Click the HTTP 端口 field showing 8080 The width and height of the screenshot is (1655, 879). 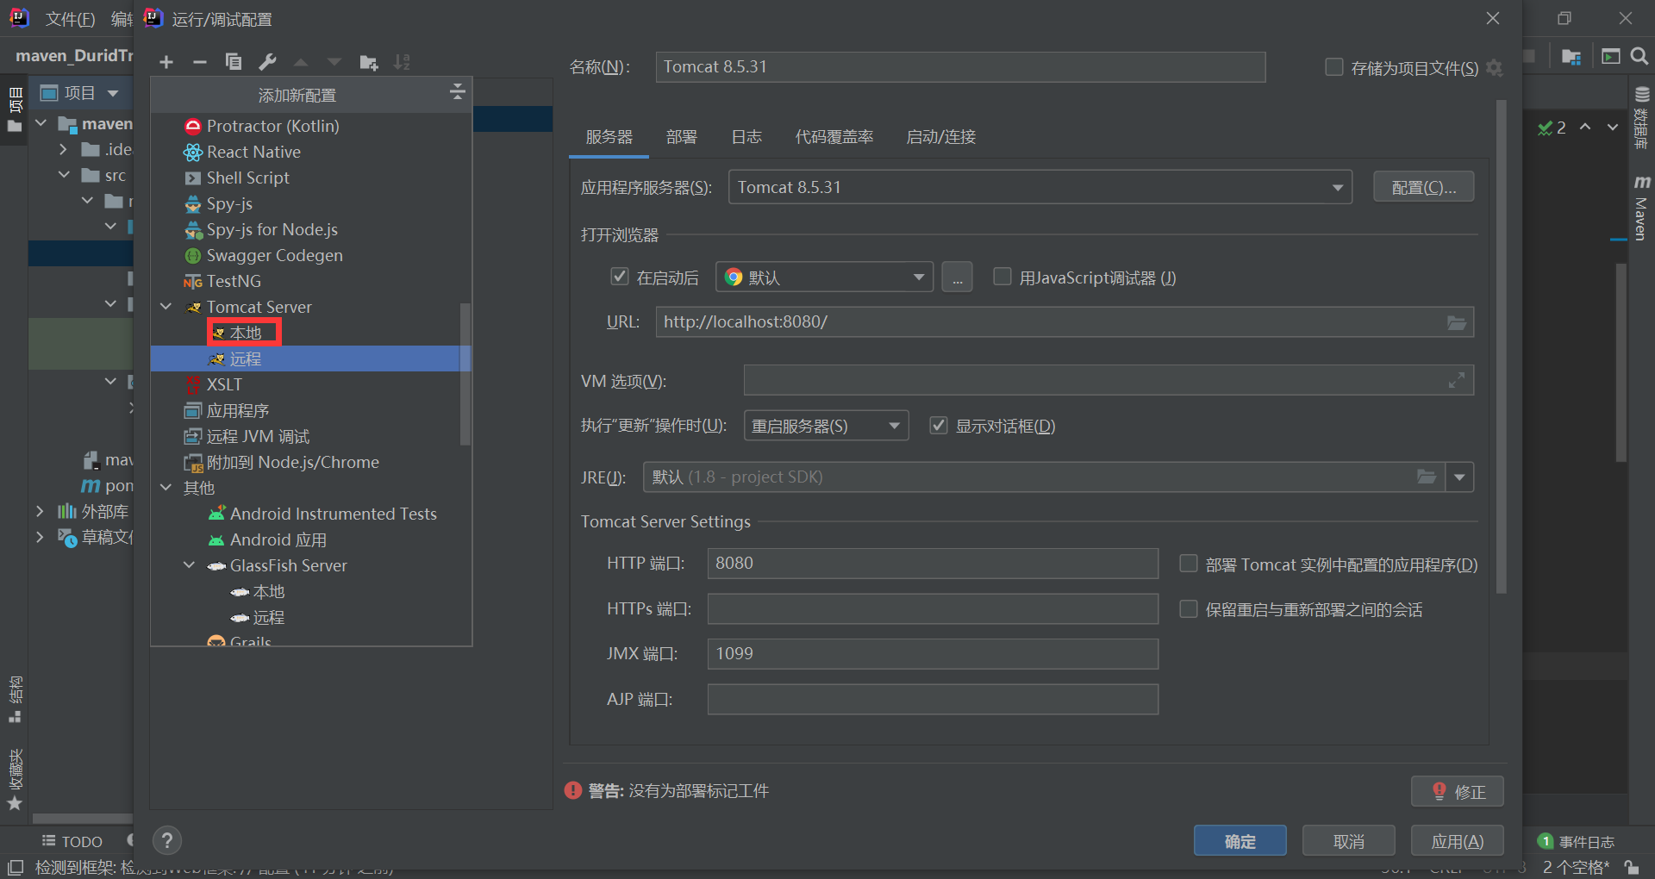pyautogui.click(x=933, y=564)
